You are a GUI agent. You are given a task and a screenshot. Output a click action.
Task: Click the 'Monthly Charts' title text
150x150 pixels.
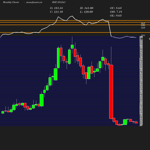pyautogui.click(x=11, y=2)
